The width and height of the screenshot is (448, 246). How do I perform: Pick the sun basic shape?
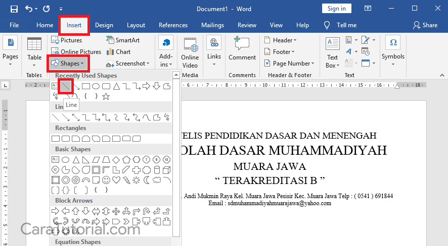[137, 180]
